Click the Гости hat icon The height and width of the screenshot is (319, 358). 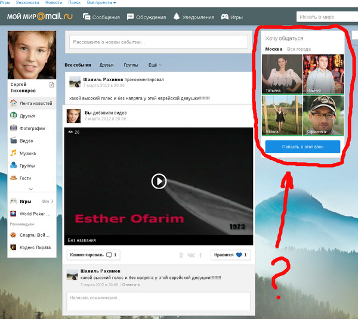[x=14, y=178]
